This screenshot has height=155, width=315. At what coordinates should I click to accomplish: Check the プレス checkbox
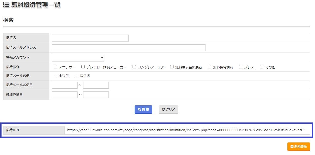[241, 67]
